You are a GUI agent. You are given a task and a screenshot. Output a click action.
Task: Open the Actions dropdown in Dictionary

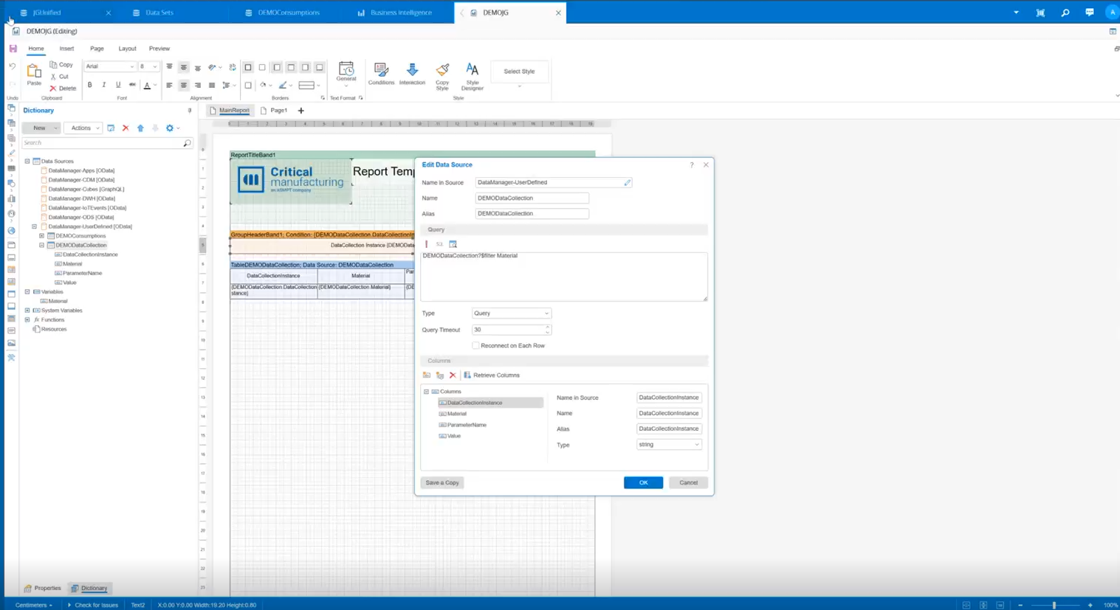82,128
